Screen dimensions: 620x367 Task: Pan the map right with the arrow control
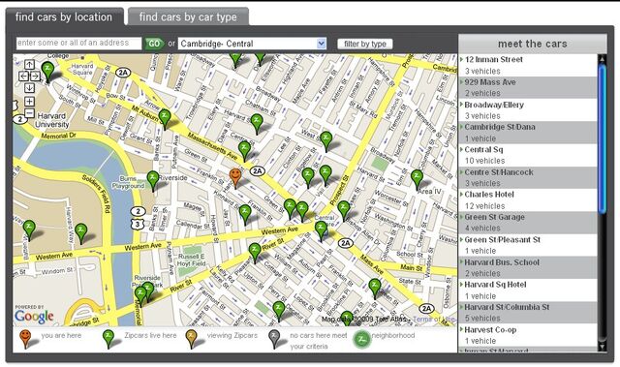pyautogui.click(x=35, y=76)
